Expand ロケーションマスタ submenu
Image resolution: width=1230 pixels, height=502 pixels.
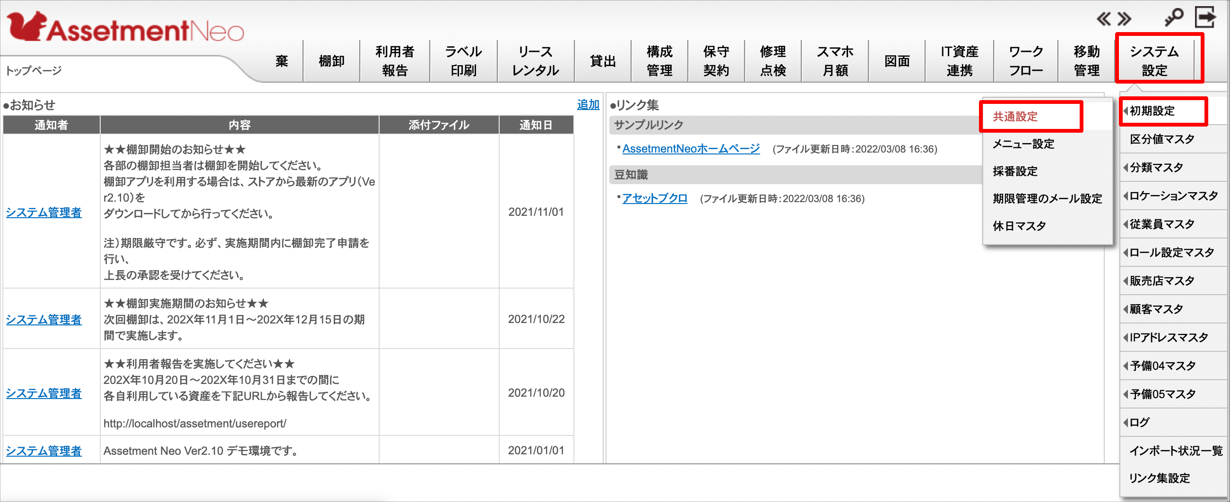(x=1173, y=196)
